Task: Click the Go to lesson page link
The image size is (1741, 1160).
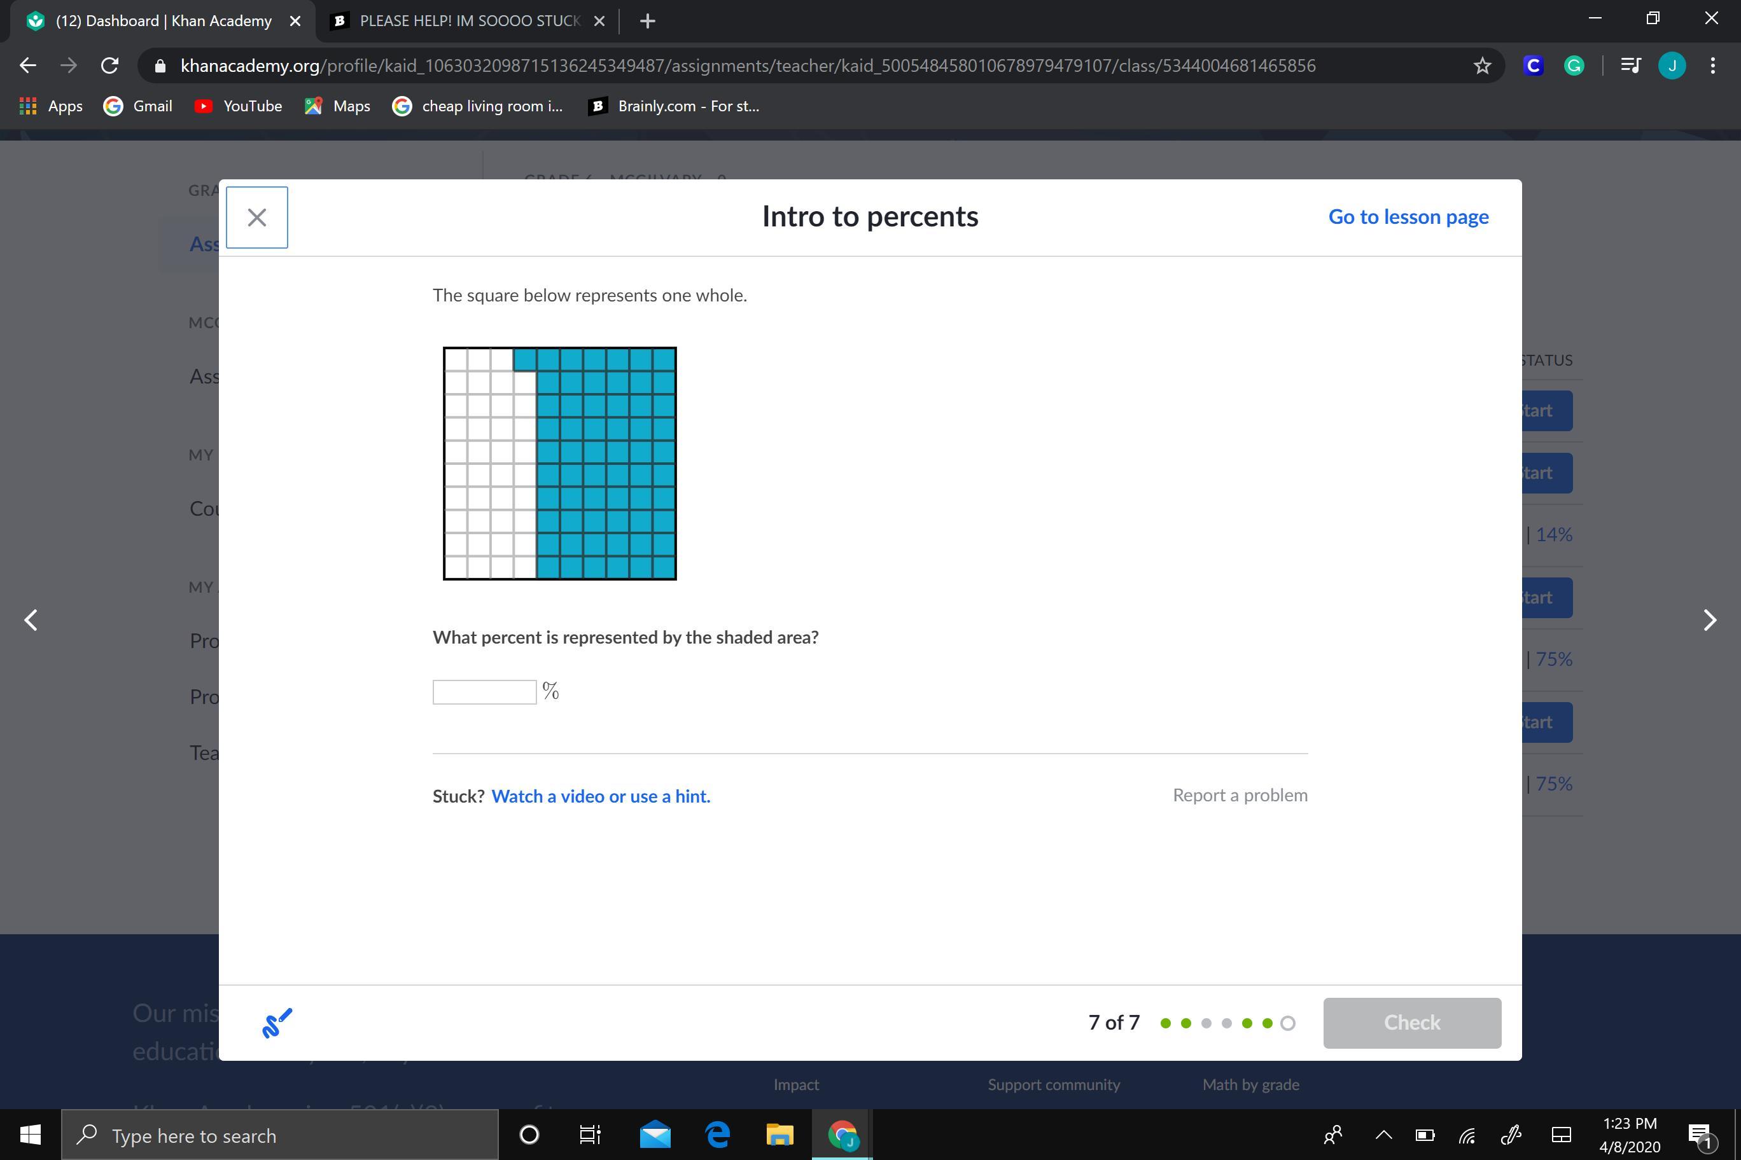Action: pyautogui.click(x=1408, y=217)
